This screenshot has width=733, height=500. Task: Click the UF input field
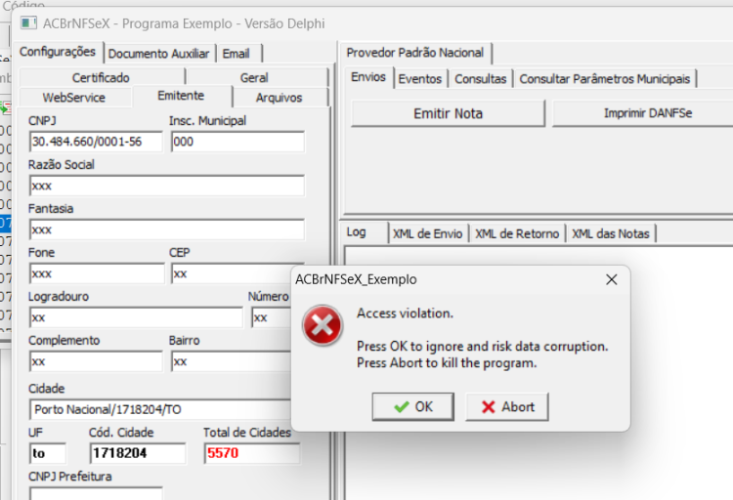(x=48, y=453)
